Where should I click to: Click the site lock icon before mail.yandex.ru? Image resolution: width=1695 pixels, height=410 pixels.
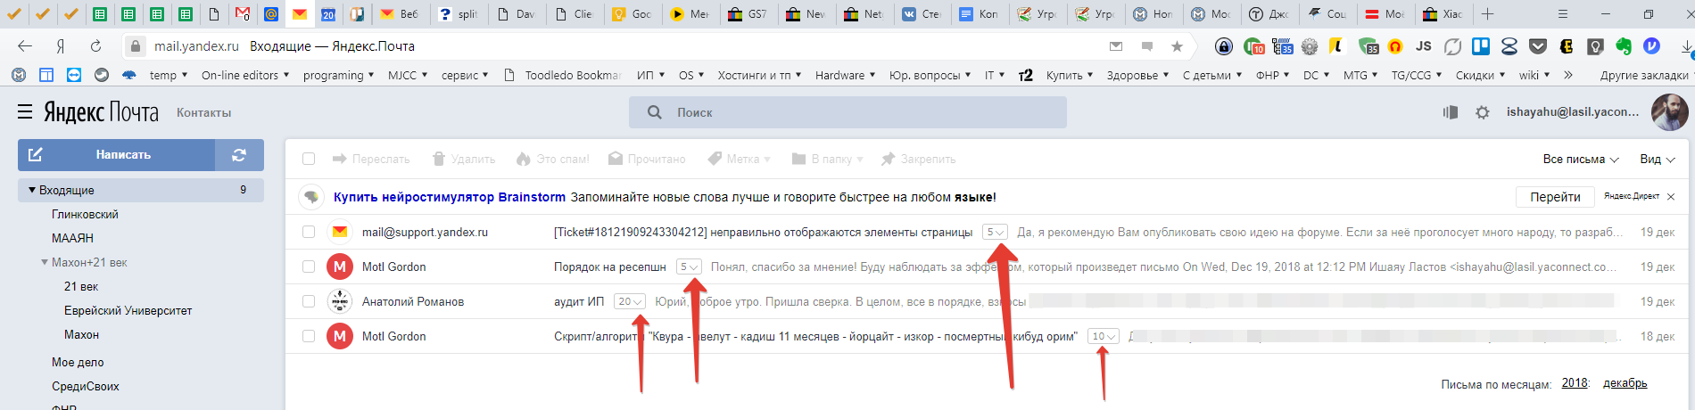[135, 46]
